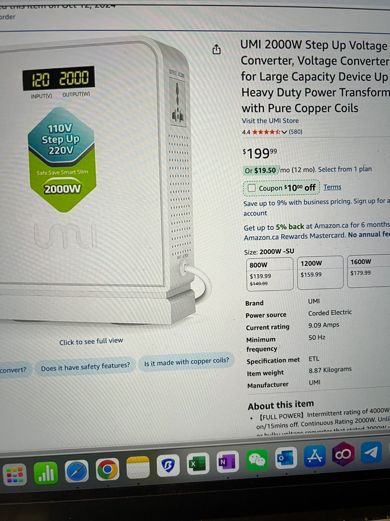Open Notes app in the dock
This screenshot has width=390, height=521.
tap(138, 467)
